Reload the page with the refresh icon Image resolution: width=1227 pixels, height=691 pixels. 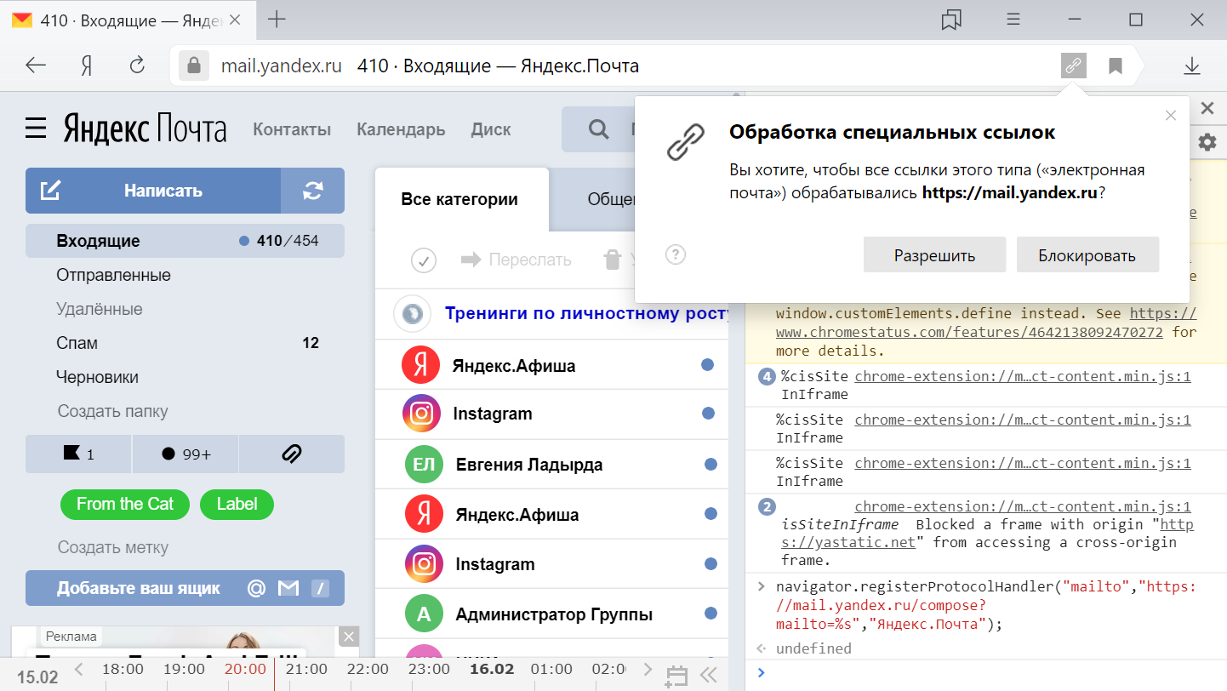136,66
